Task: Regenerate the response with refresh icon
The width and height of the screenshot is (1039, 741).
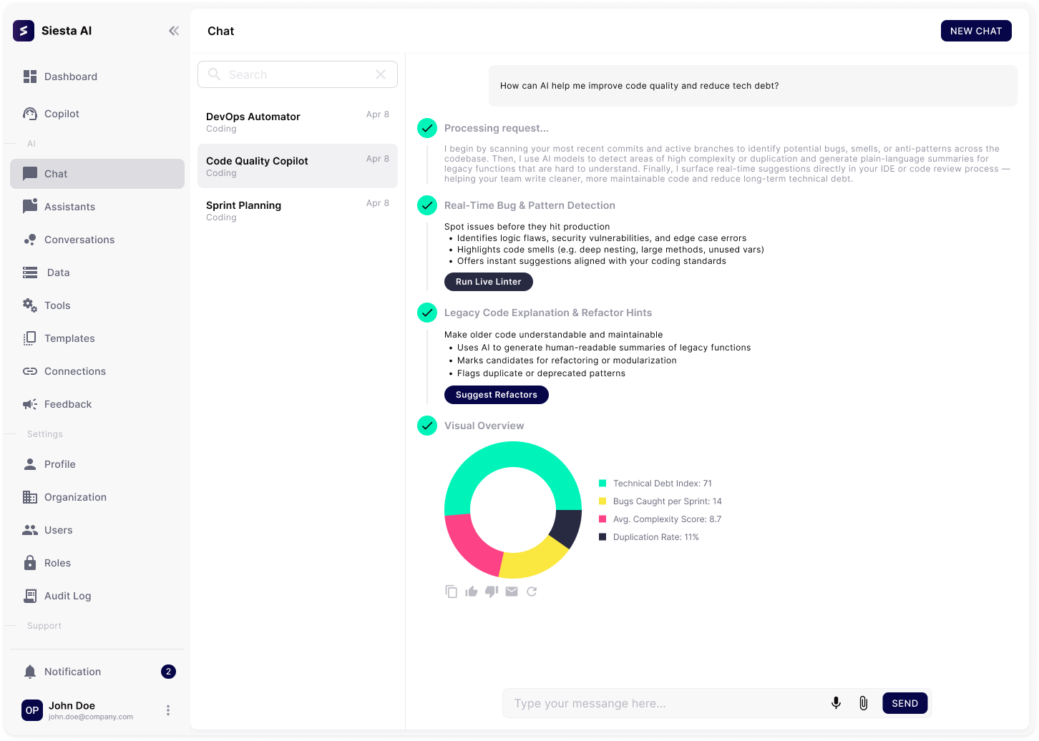Action: [x=532, y=592]
